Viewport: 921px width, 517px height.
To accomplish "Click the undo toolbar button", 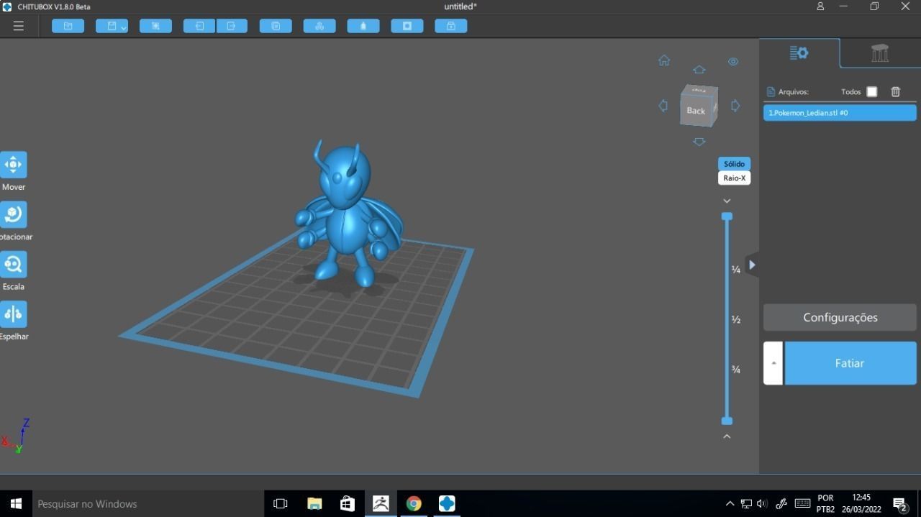I will point(199,26).
